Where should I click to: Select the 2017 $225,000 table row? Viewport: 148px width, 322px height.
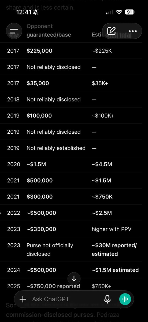pyautogui.click(x=74, y=51)
